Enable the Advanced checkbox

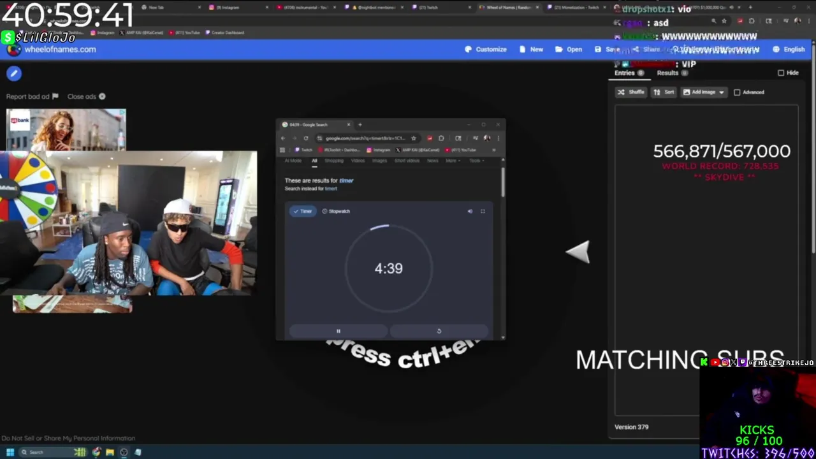737,92
